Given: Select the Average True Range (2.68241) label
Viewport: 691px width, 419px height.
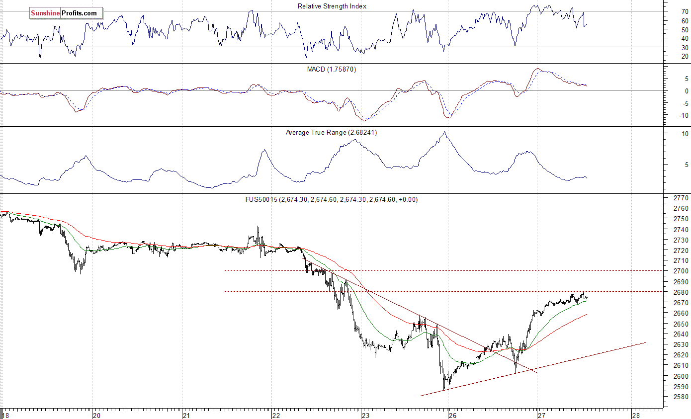Looking at the screenshot, I should (x=331, y=133).
